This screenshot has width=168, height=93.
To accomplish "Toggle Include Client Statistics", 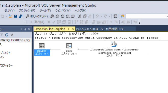I will point(87,22).
